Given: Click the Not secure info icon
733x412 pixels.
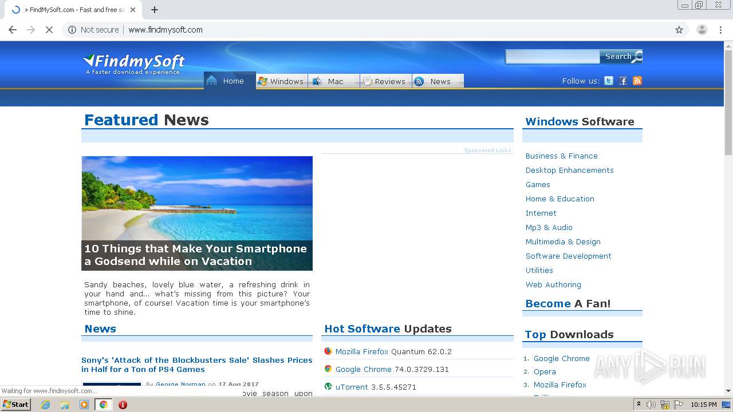Looking at the screenshot, I should [72, 30].
